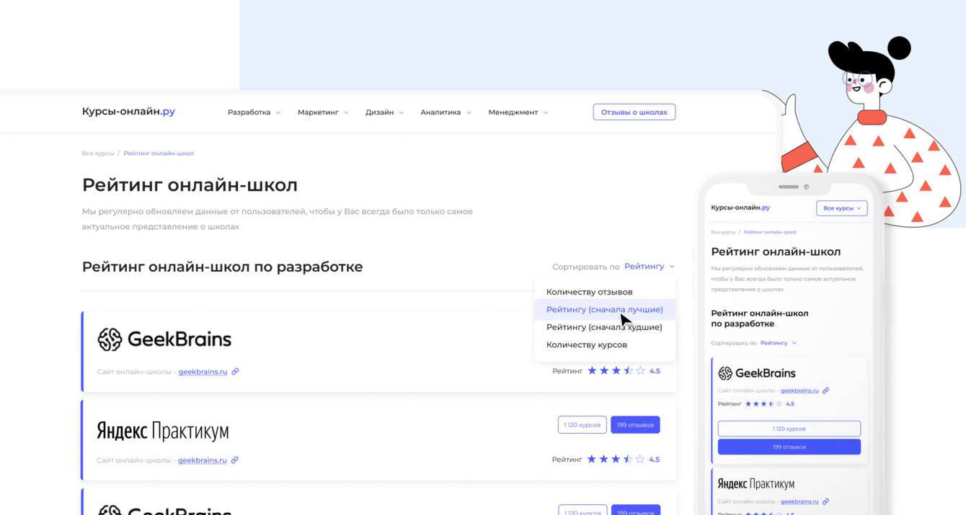Click empty fifth star in desktop GeekBrains card

641,371
